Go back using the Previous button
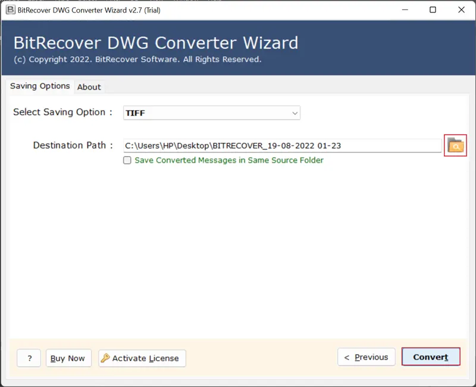Image resolution: width=476 pixels, height=387 pixels. tap(366, 357)
